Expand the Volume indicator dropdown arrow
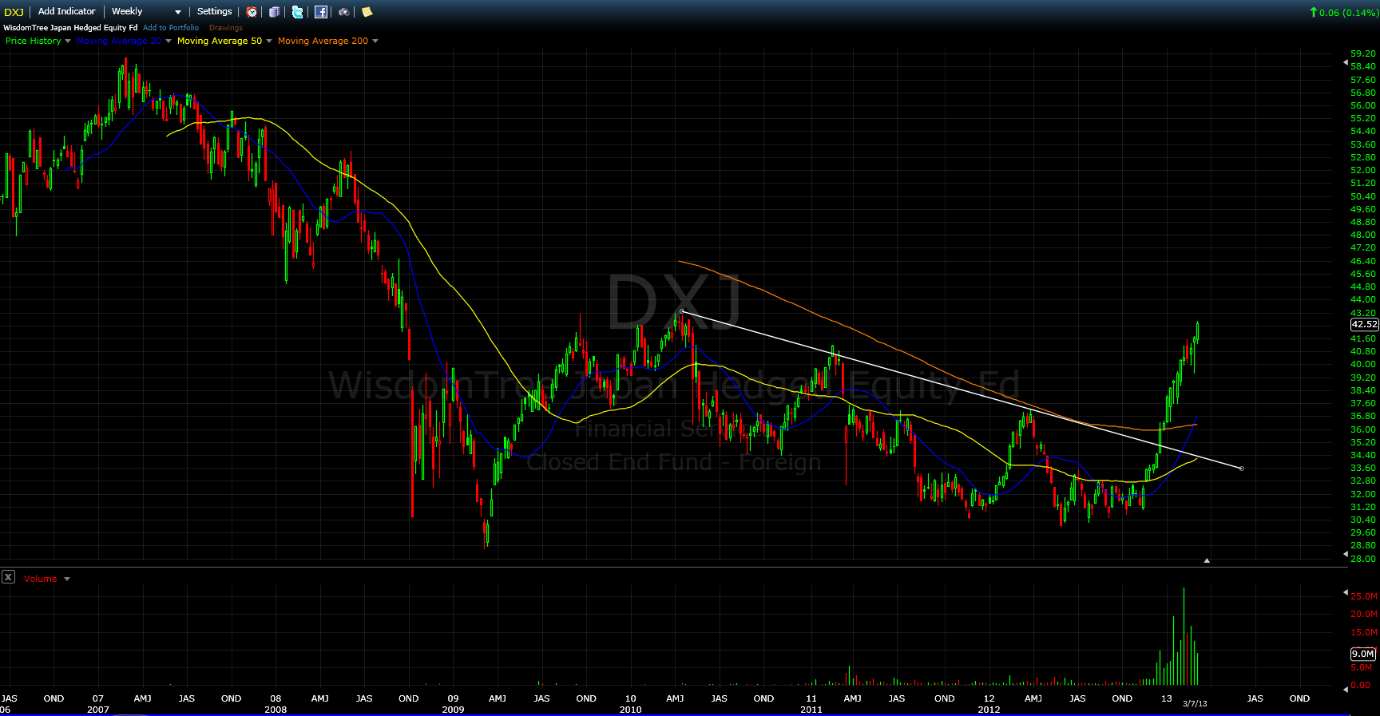Image resolution: width=1380 pixels, height=716 pixels. [x=67, y=580]
